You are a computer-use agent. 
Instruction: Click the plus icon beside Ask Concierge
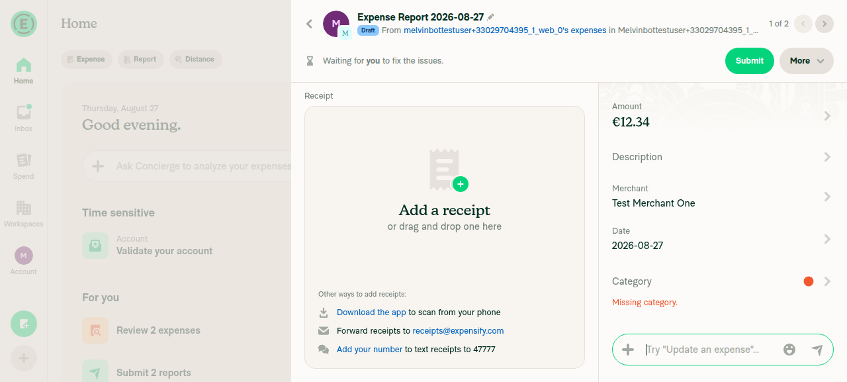click(98, 166)
